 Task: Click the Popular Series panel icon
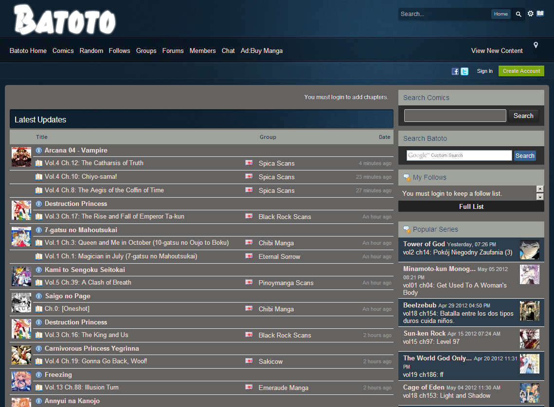pyautogui.click(x=407, y=230)
